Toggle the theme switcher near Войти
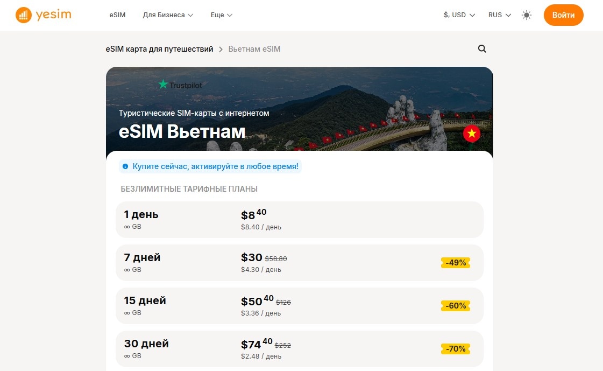This screenshot has height=371, width=603. 526,15
